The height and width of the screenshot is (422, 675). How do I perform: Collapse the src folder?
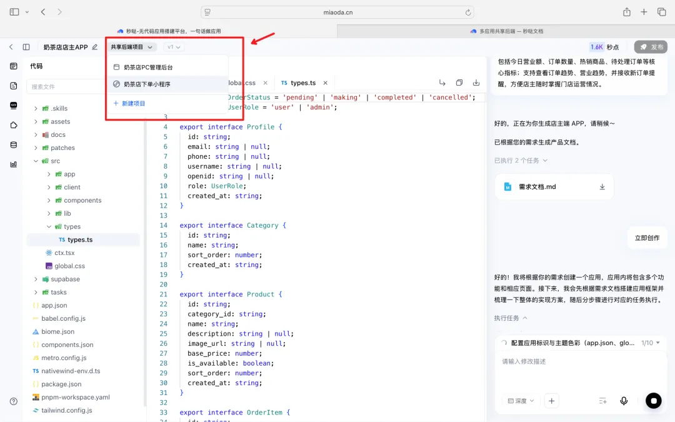coord(36,161)
